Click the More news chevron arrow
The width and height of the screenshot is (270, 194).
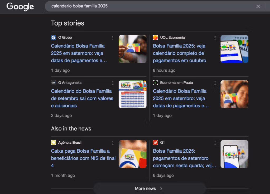161,188
